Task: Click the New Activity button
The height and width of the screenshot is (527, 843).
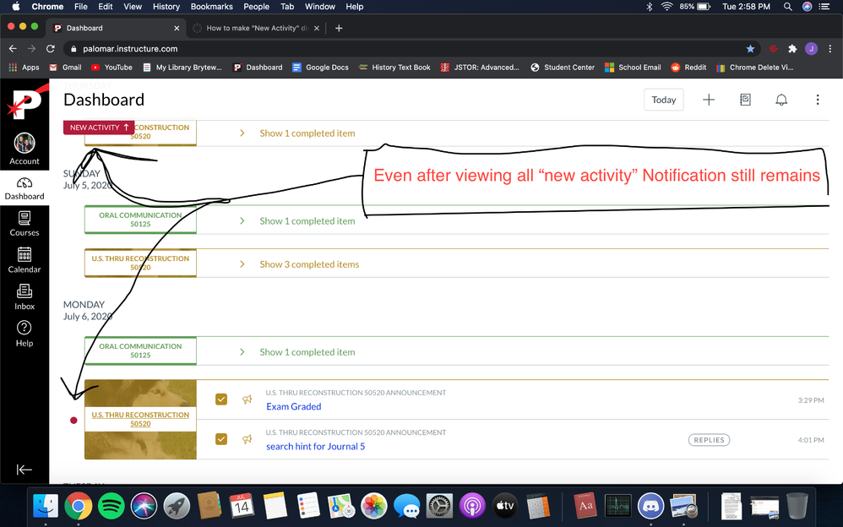Action: 99,128
